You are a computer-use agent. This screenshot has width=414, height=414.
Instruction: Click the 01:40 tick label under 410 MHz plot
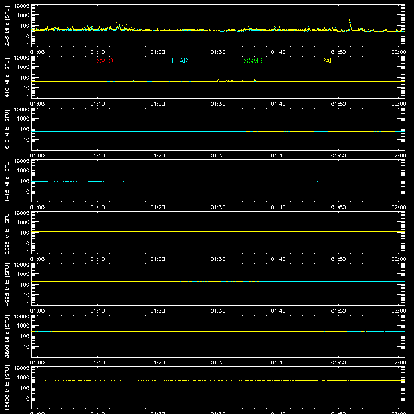tap(278, 104)
